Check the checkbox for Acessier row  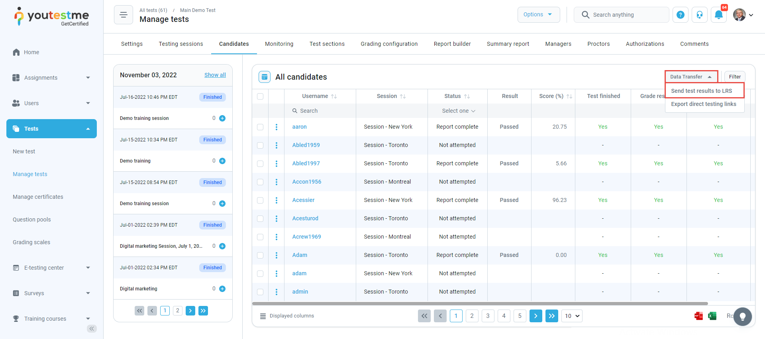tap(260, 200)
